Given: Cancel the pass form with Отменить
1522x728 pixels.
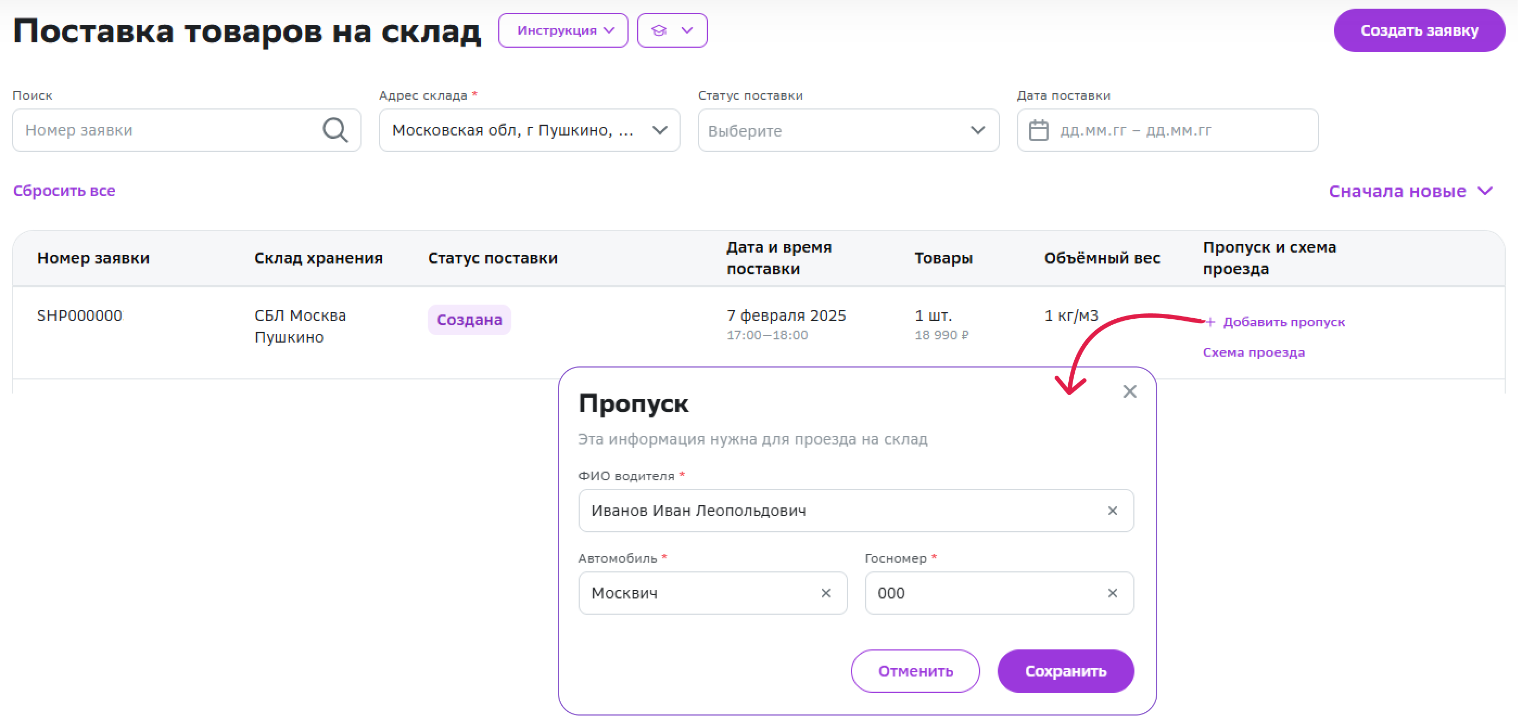Looking at the screenshot, I should (x=915, y=671).
